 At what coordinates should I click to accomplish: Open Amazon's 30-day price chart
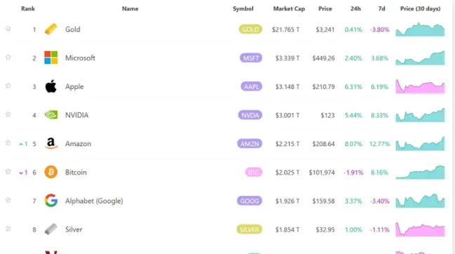point(420,144)
